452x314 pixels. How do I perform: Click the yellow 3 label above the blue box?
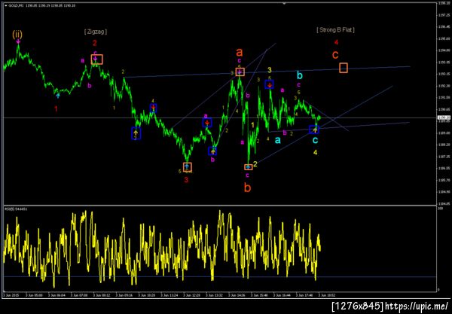(x=269, y=70)
